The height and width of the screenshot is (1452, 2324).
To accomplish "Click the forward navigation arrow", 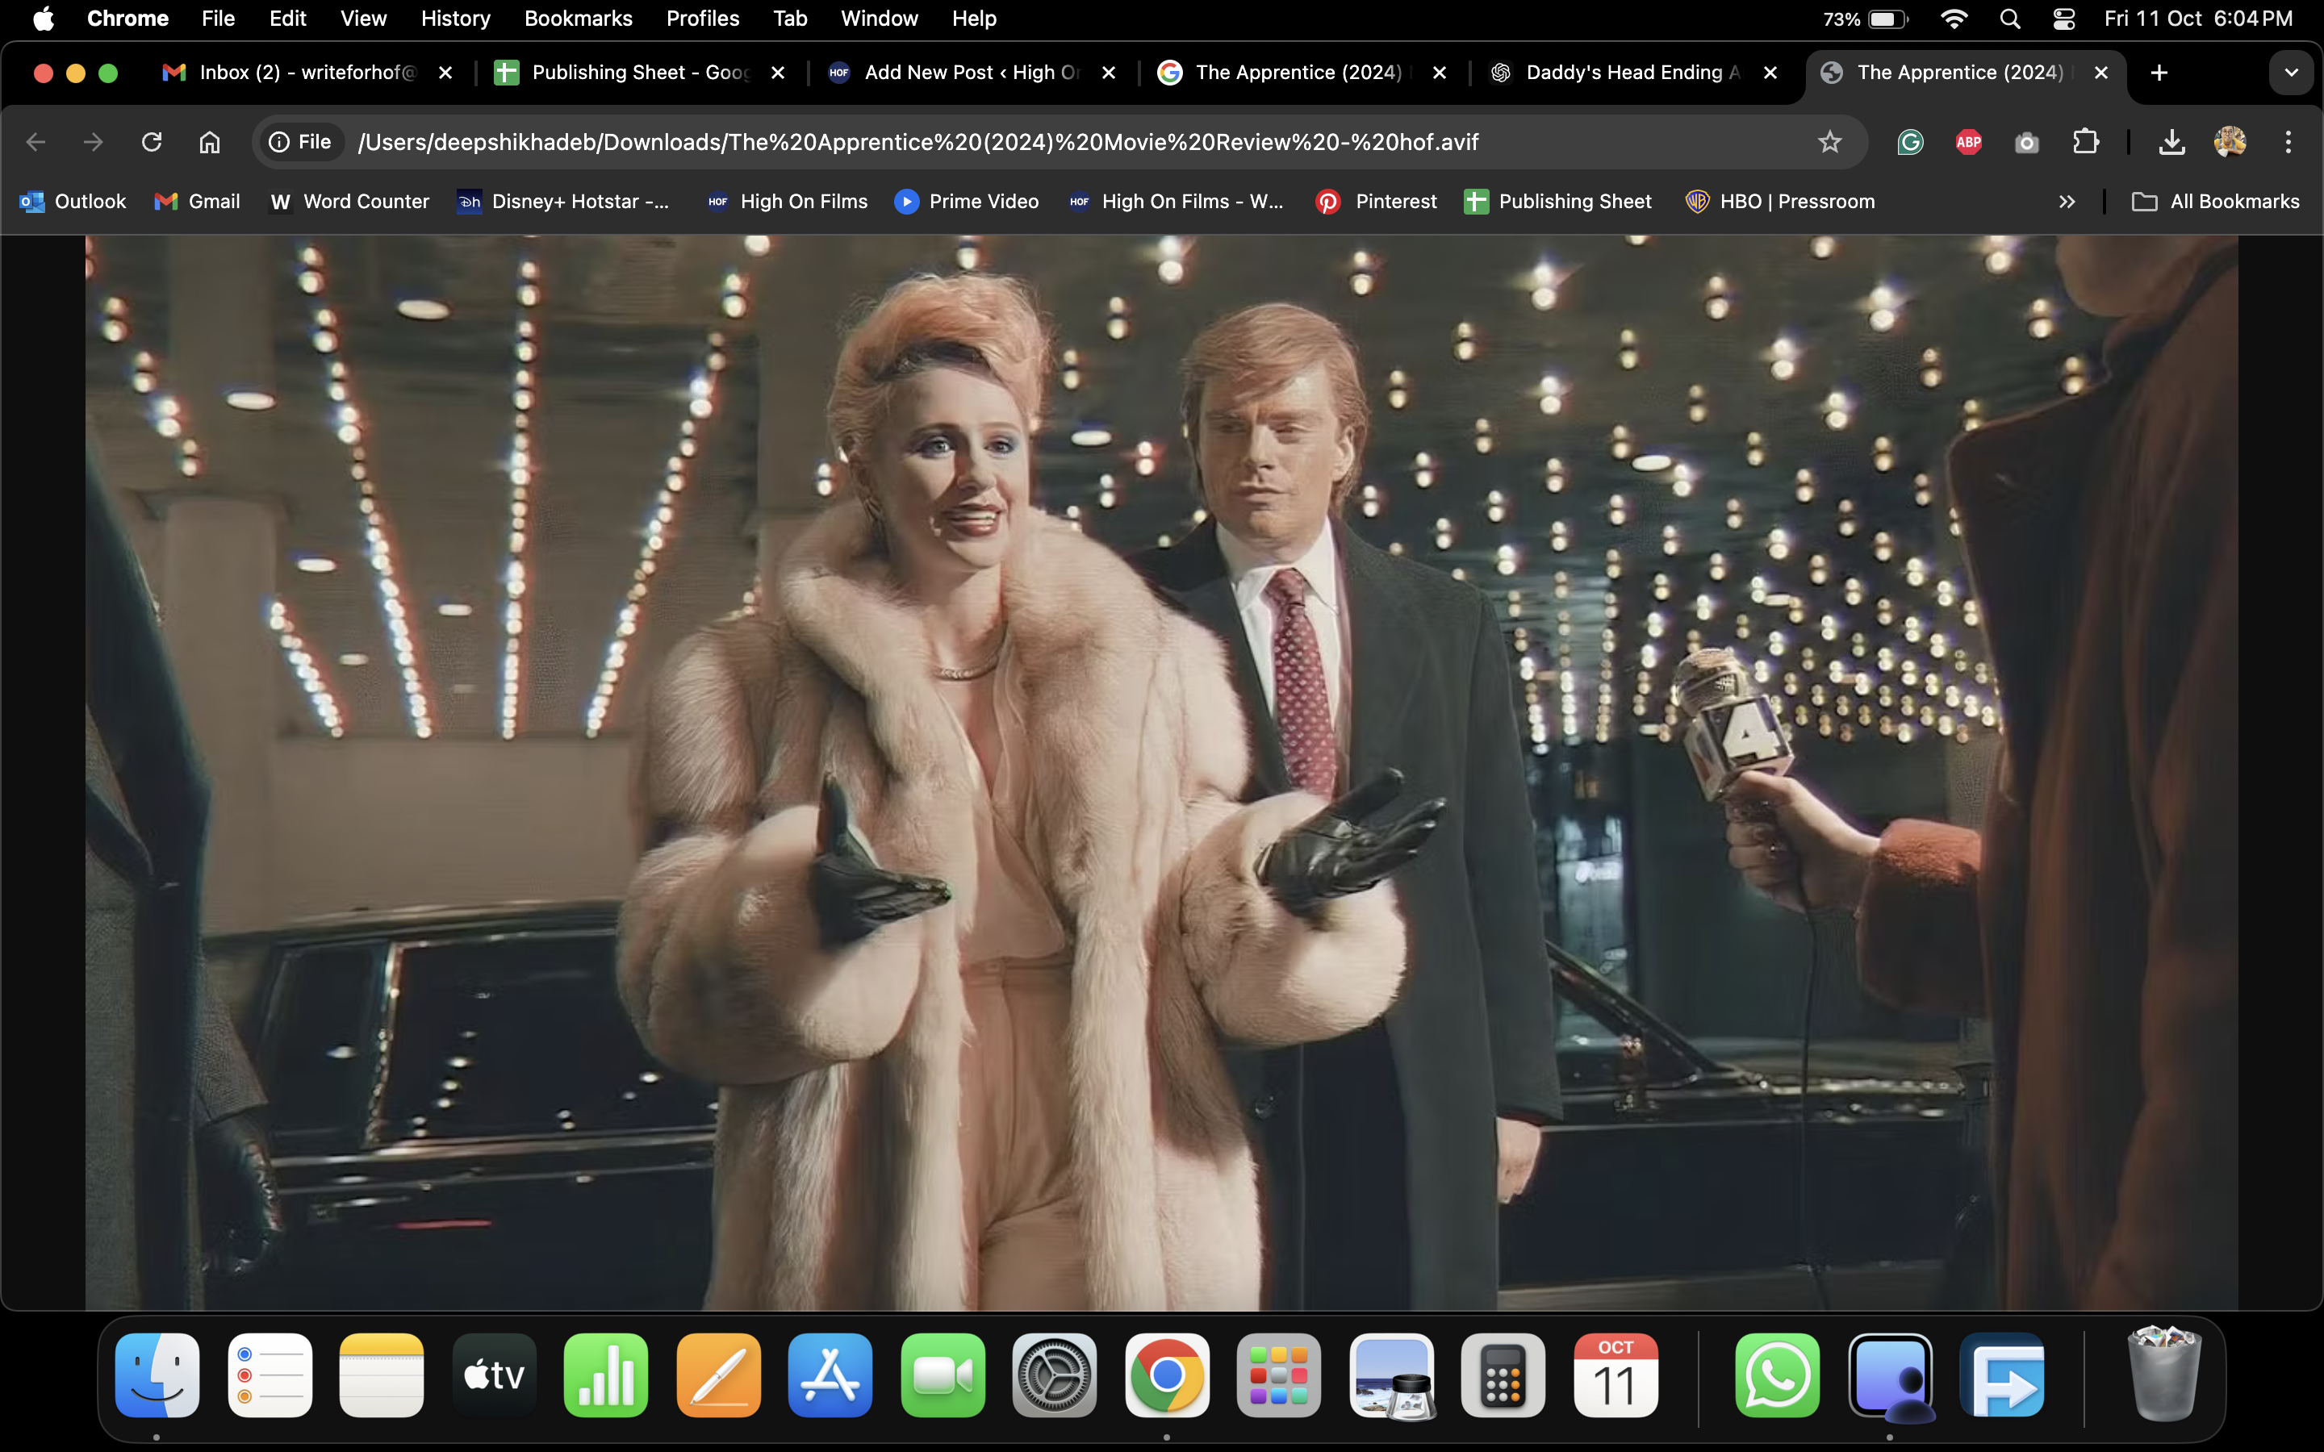I will tap(93, 142).
